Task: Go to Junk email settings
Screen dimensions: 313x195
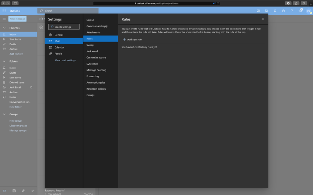Action: [x=93, y=51]
